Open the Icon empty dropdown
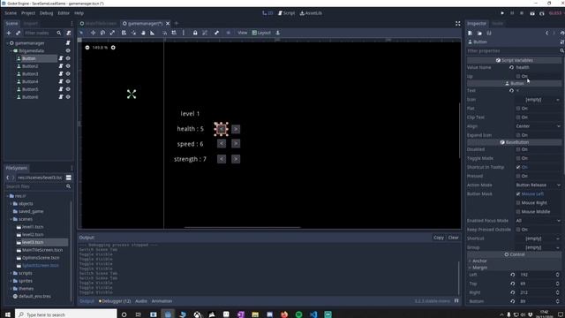The height and width of the screenshot is (318, 565). pos(538,100)
